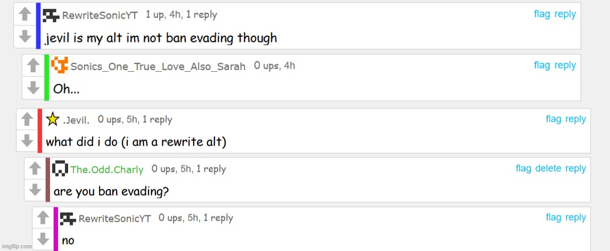The image size is (610, 251).
Task: Flag the "Oh..." comment
Action: pyautogui.click(x=542, y=65)
